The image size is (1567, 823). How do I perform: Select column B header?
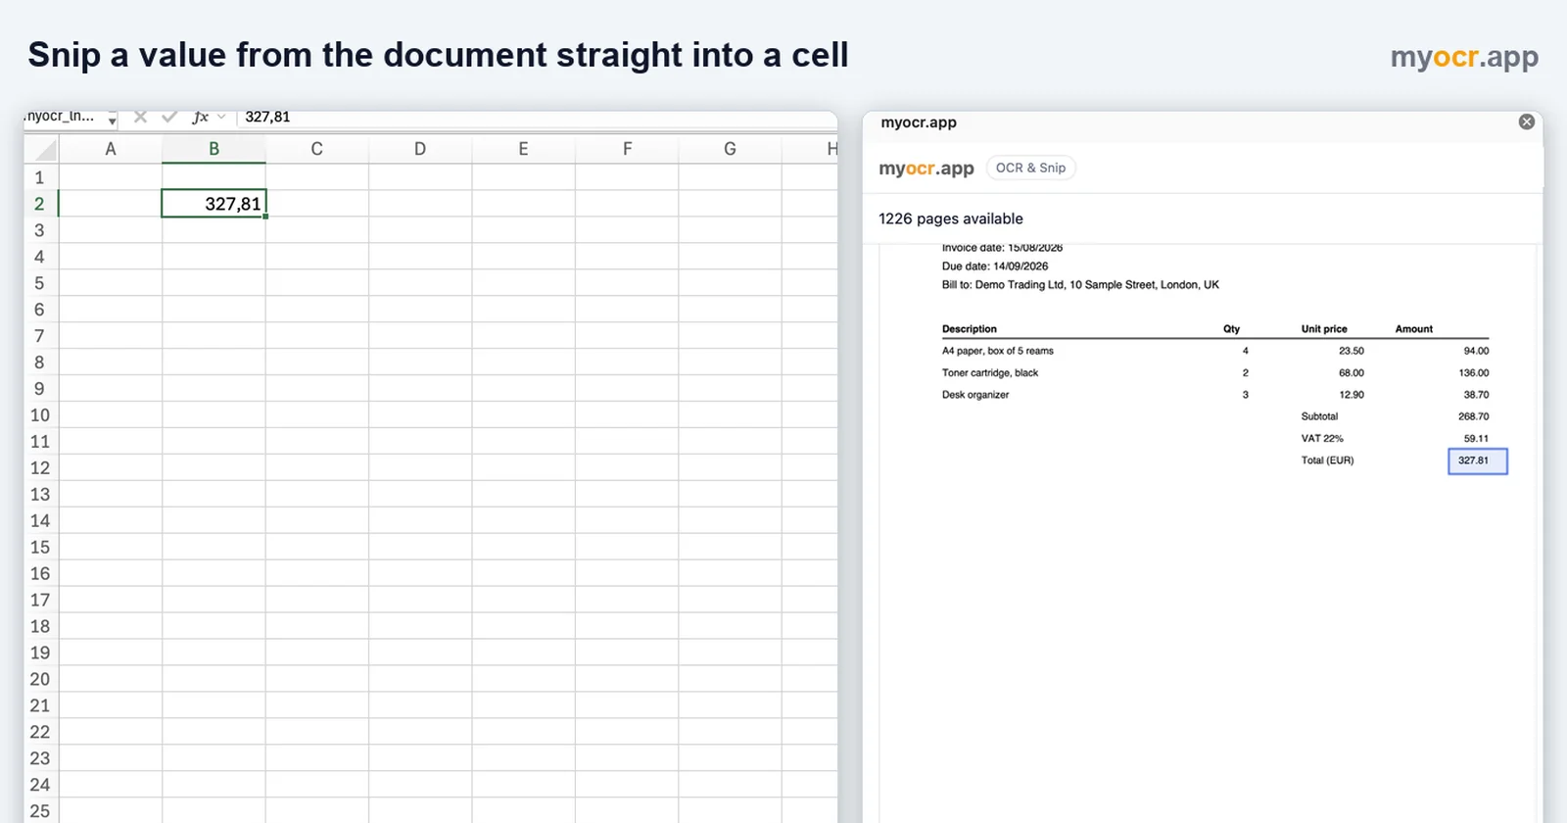(214, 149)
